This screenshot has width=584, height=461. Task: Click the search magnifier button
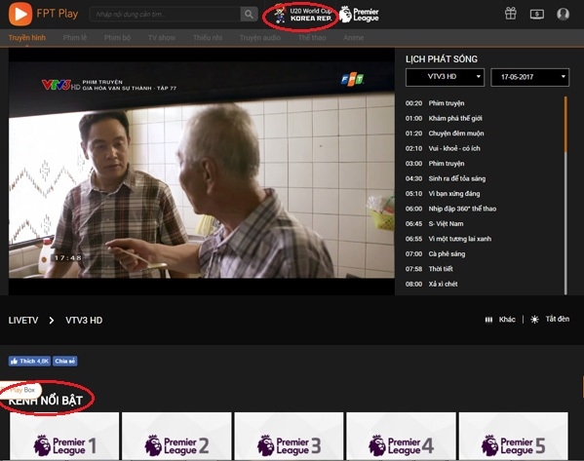pos(249,15)
